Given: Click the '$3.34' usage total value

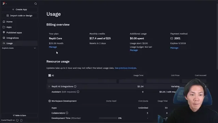Looking at the screenshot, I should (x=140, y=86).
